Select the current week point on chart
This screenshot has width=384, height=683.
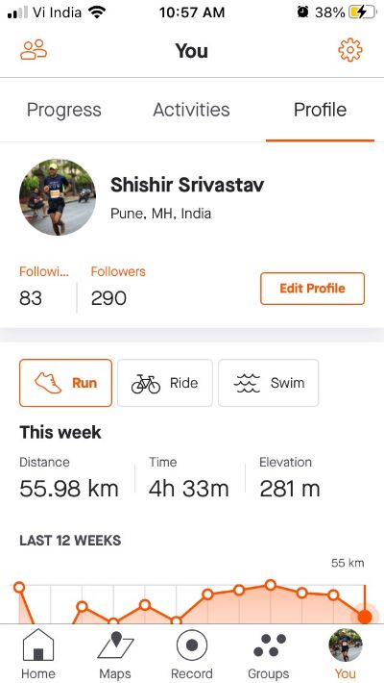click(365, 617)
